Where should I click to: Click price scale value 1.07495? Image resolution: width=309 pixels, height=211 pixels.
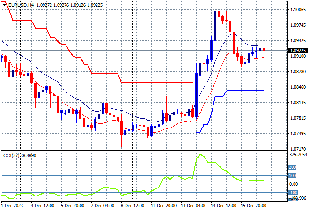[x=298, y=134]
